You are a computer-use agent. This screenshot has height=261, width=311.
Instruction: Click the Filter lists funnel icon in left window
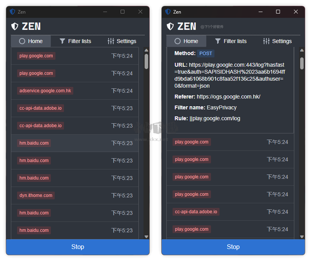click(62, 41)
